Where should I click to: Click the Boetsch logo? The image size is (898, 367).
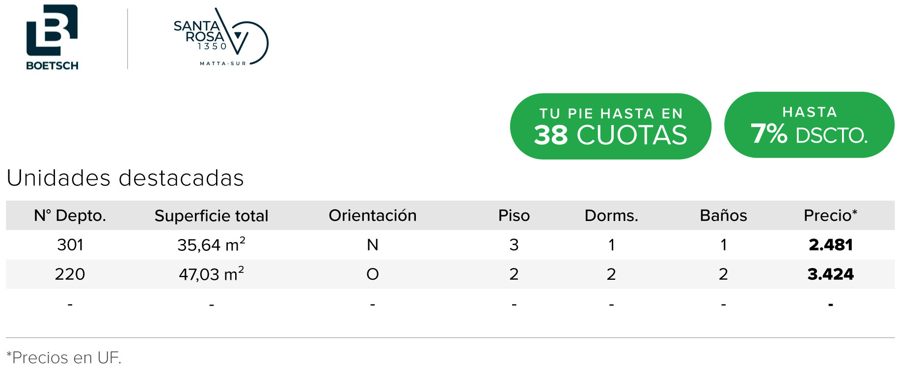click(x=52, y=37)
